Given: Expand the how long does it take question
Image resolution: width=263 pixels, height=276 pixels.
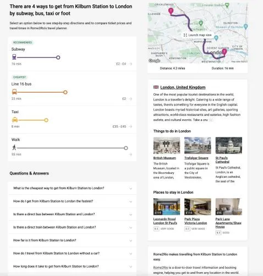Looking at the screenshot, I should tap(72, 267).
